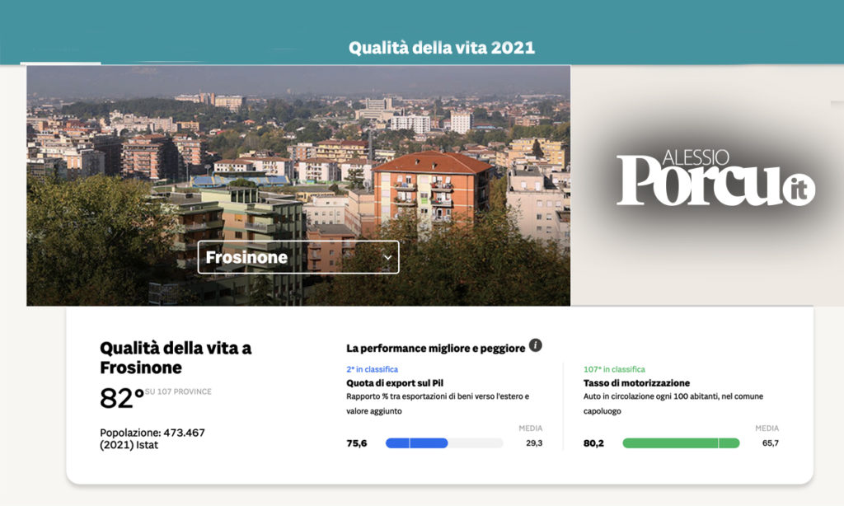
Task: Select the Tasso di motorizzazione heading
Action: point(636,383)
